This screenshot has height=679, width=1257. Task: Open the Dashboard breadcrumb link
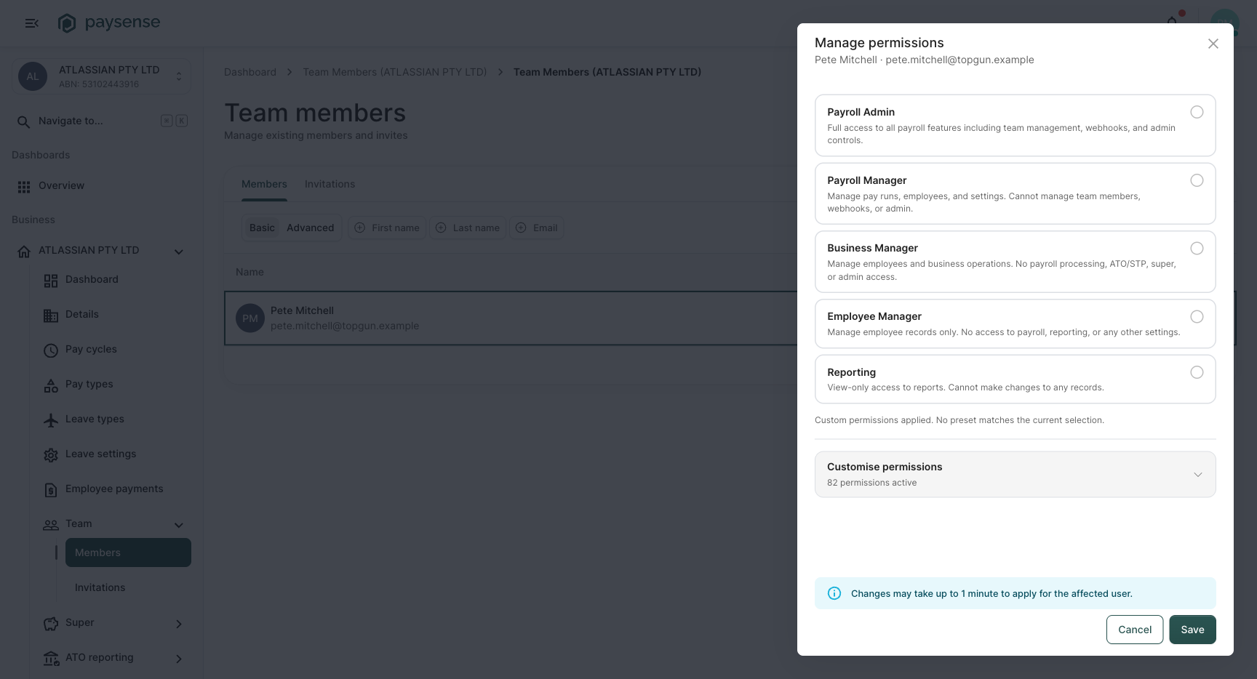(250, 72)
